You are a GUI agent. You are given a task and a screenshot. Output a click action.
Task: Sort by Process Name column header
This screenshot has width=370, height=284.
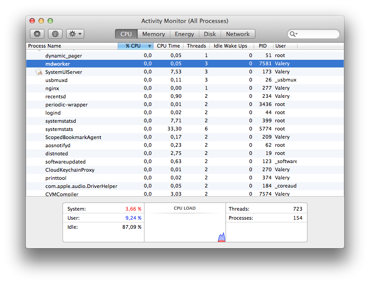[72, 46]
